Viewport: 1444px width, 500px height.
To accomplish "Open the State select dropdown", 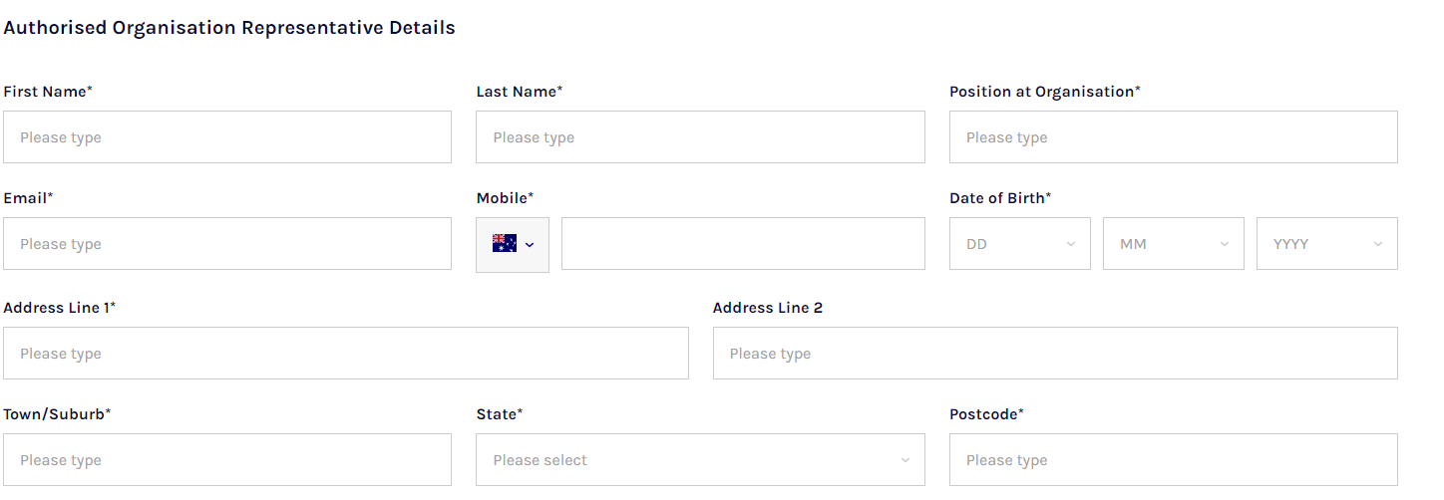I will [700, 460].
